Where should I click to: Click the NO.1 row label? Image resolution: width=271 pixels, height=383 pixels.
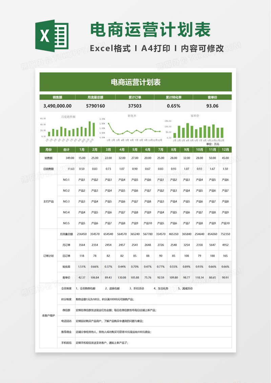click(x=66, y=180)
